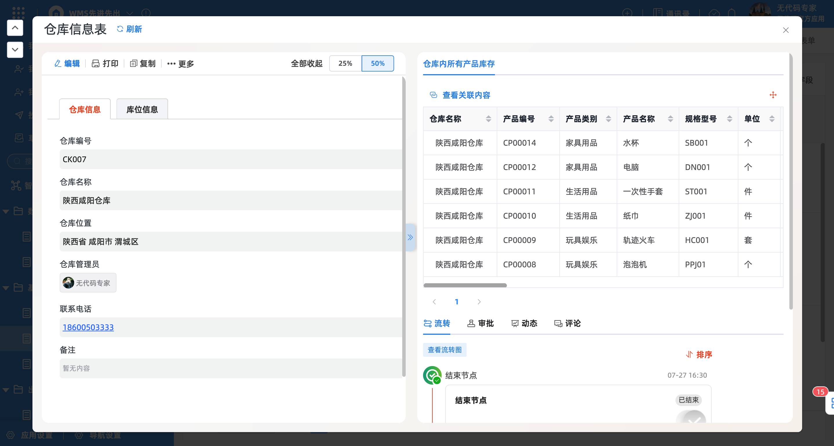Go to previous record with up chevron
The image size is (834, 446).
(x=15, y=28)
